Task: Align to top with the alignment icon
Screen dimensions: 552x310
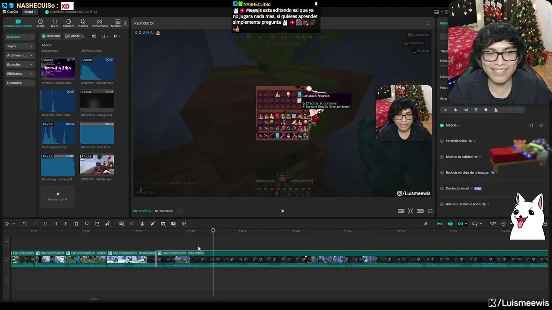Action: coord(476,110)
